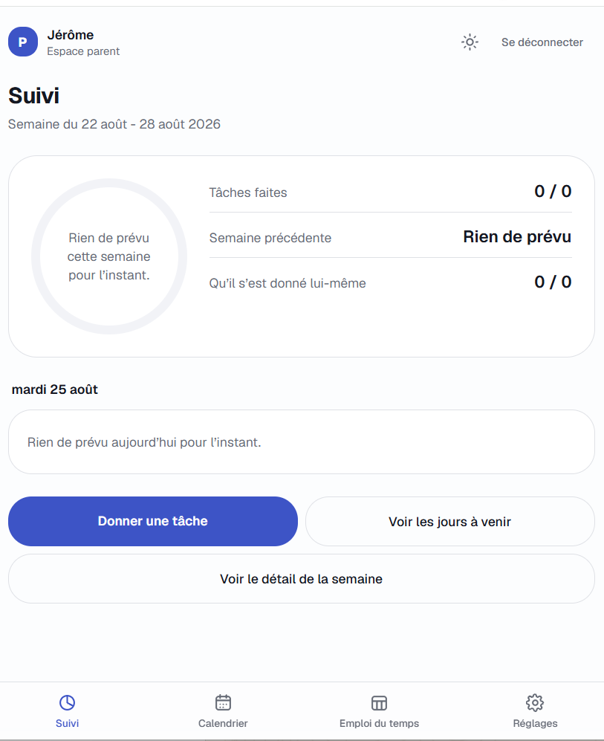The image size is (604, 741).
Task: Go to Emploi du temps label
Action: click(x=379, y=723)
